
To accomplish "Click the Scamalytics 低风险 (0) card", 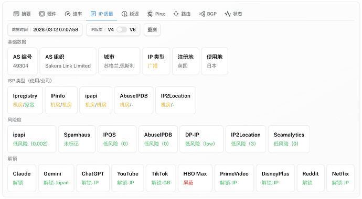I will 289,139.
